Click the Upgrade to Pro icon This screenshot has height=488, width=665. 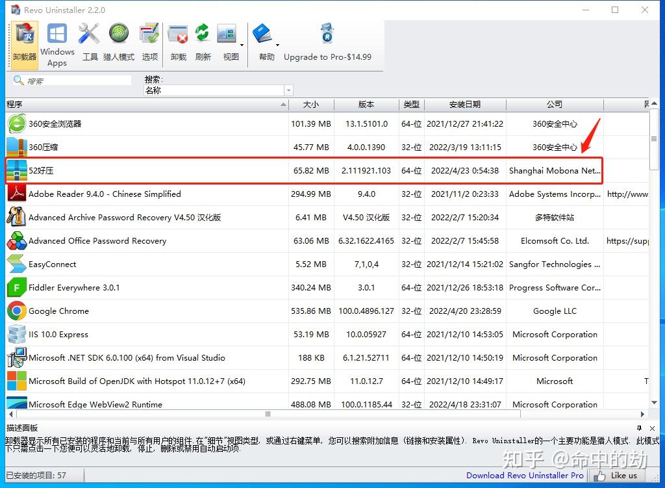coord(327,34)
